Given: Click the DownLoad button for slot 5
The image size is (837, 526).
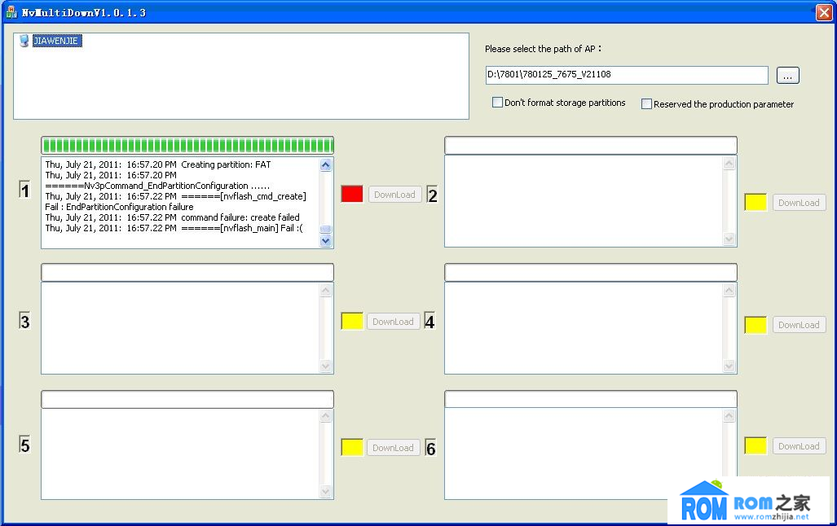Looking at the screenshot, I should click(x=394, y=448).
